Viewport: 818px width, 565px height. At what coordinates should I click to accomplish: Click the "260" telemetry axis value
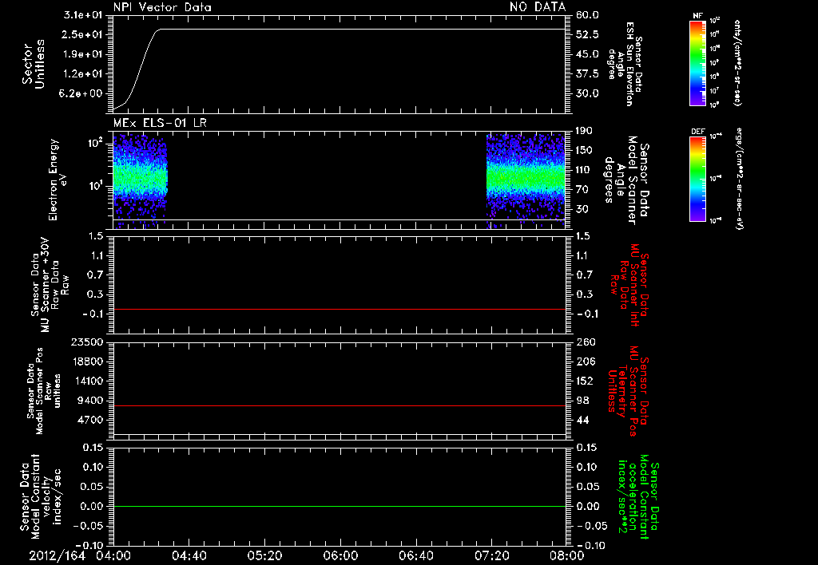[585, 342]
